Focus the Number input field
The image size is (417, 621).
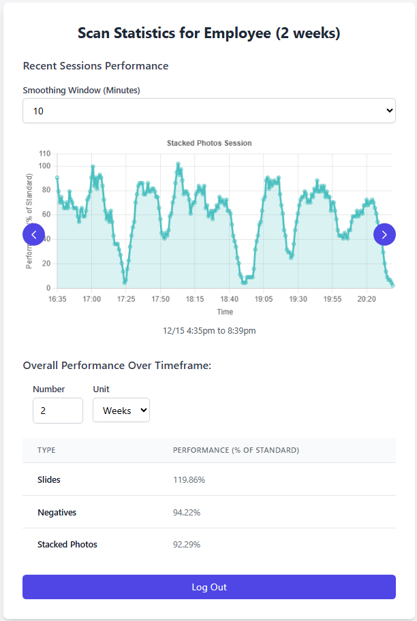click(x=58, y=411)
